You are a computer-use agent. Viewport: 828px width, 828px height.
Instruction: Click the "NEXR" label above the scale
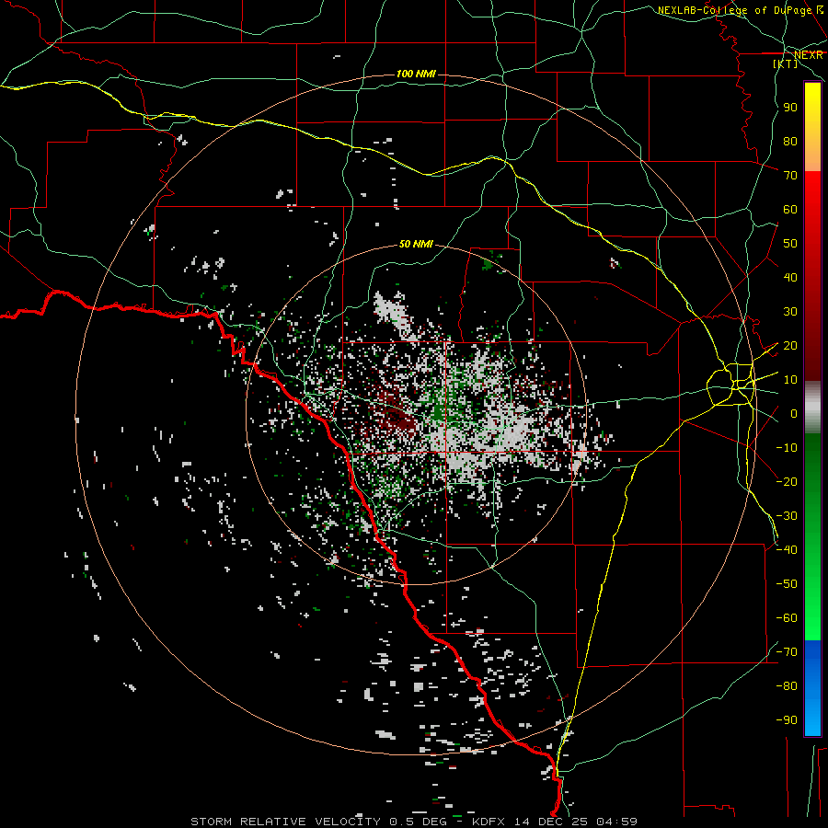click(808, 55)
